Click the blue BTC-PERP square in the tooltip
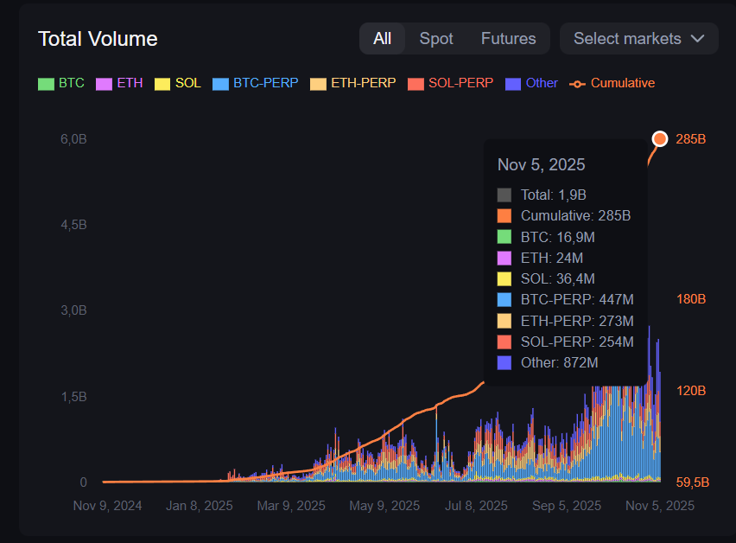 (504, 299)
